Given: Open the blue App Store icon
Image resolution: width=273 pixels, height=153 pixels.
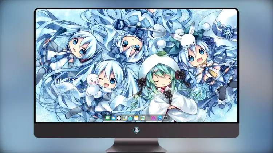Looking at the screenshot, I should click(x=160, y=118).
